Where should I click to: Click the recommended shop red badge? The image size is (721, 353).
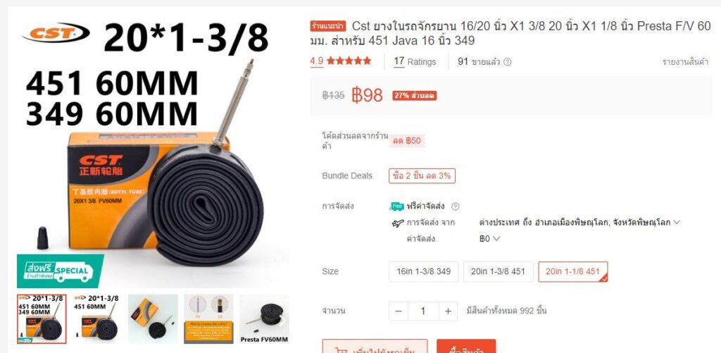pyautogui.click(x=327, y=26)
